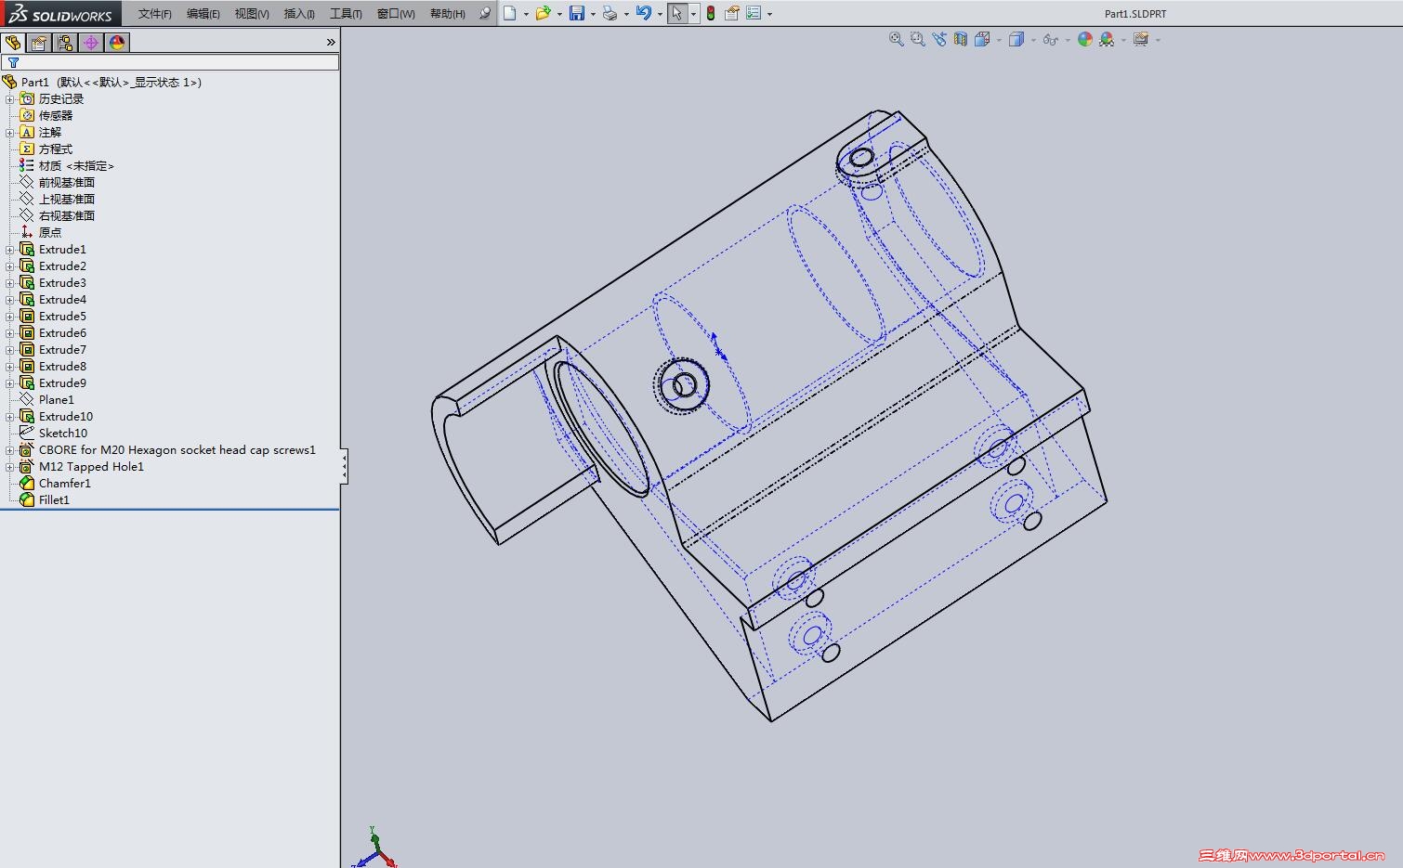Click Edit Appearance color ball icon
The height and width of the screenshot is (868, 1403).
point(1084,39)
